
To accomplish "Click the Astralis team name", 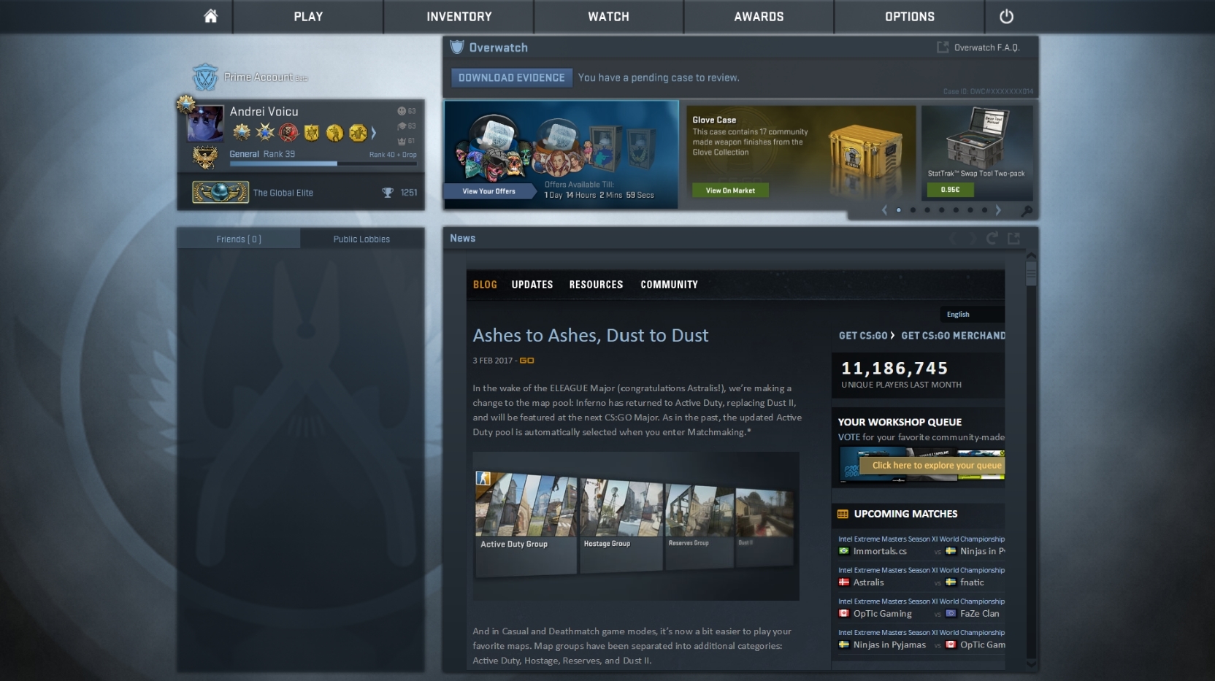I will [869, 582].
